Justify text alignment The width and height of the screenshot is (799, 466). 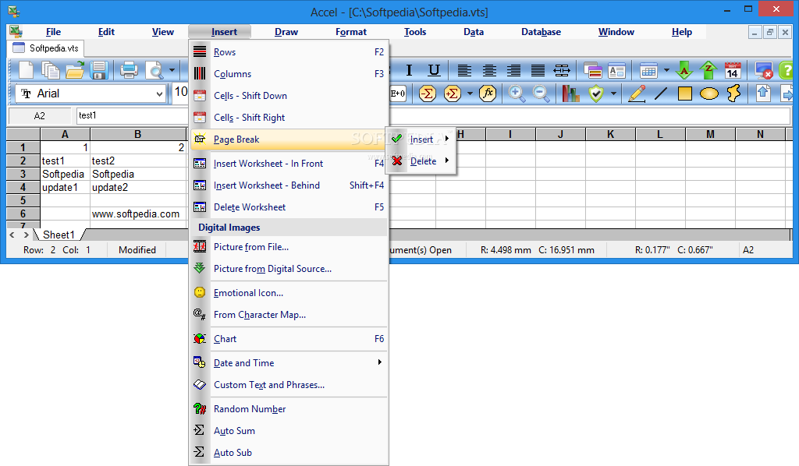coord(538,70)
